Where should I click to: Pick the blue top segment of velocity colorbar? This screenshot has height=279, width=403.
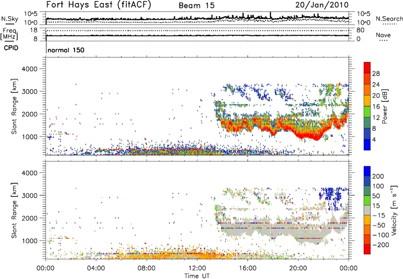pos(367,171)
